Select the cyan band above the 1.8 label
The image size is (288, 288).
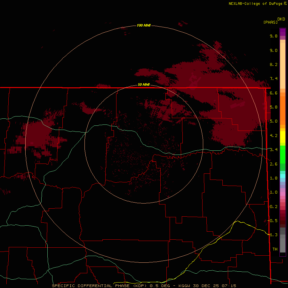(x=283, y=176)
